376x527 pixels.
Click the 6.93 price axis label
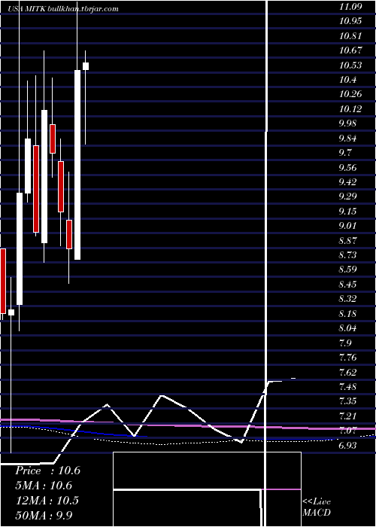[347, 446]
